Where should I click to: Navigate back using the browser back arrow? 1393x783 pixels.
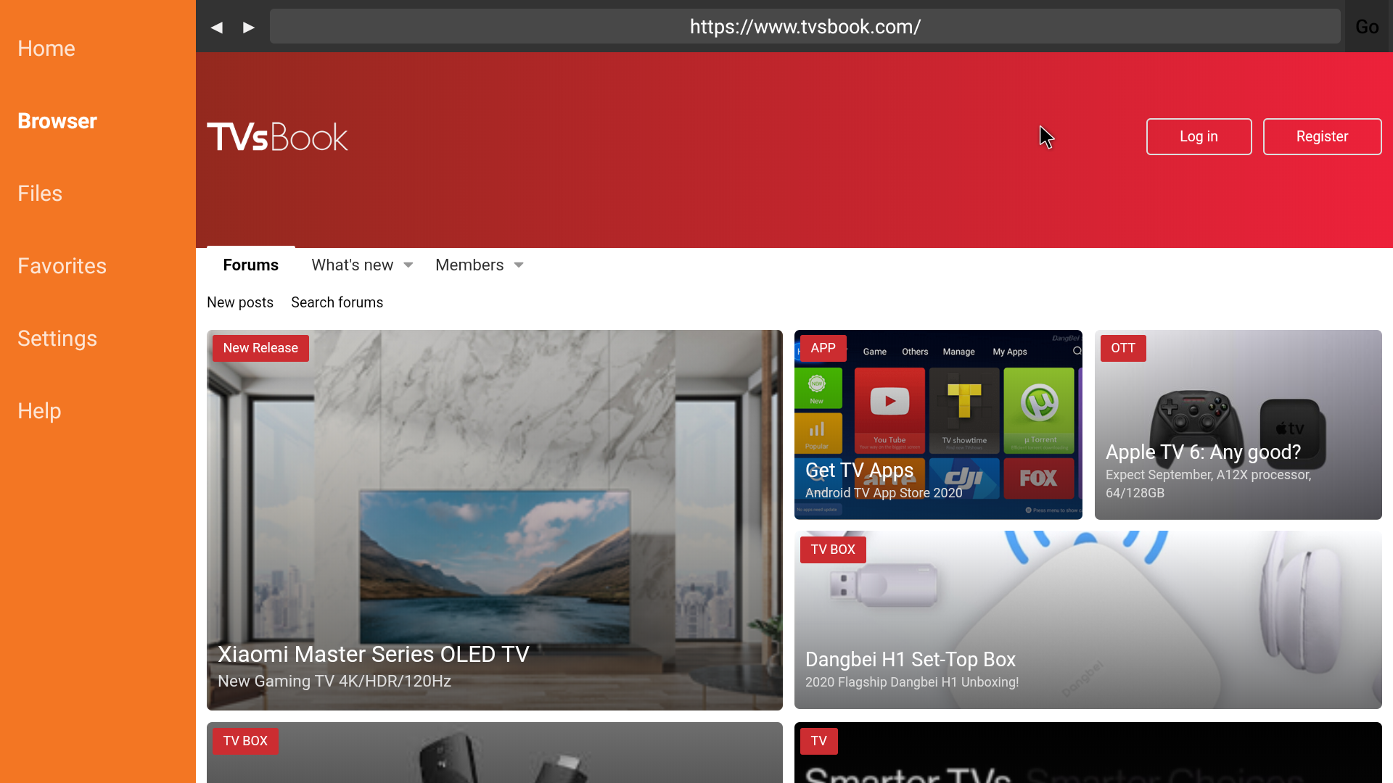pos(216,27)
